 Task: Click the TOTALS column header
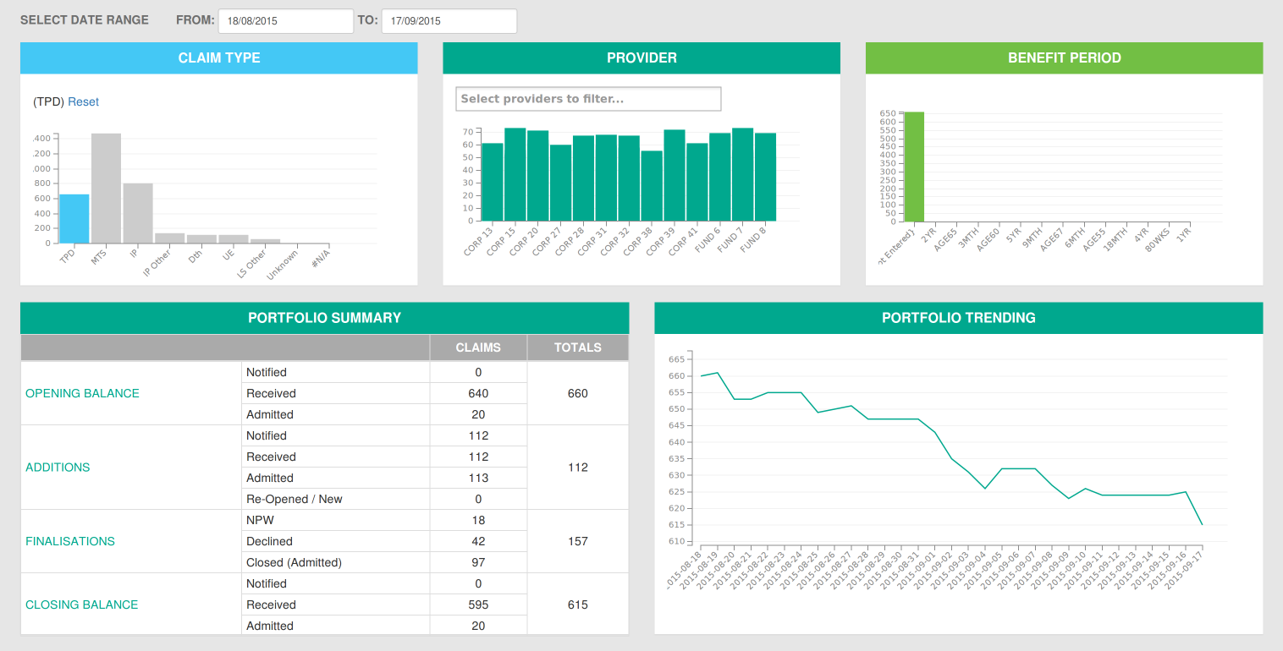point(578,347)
